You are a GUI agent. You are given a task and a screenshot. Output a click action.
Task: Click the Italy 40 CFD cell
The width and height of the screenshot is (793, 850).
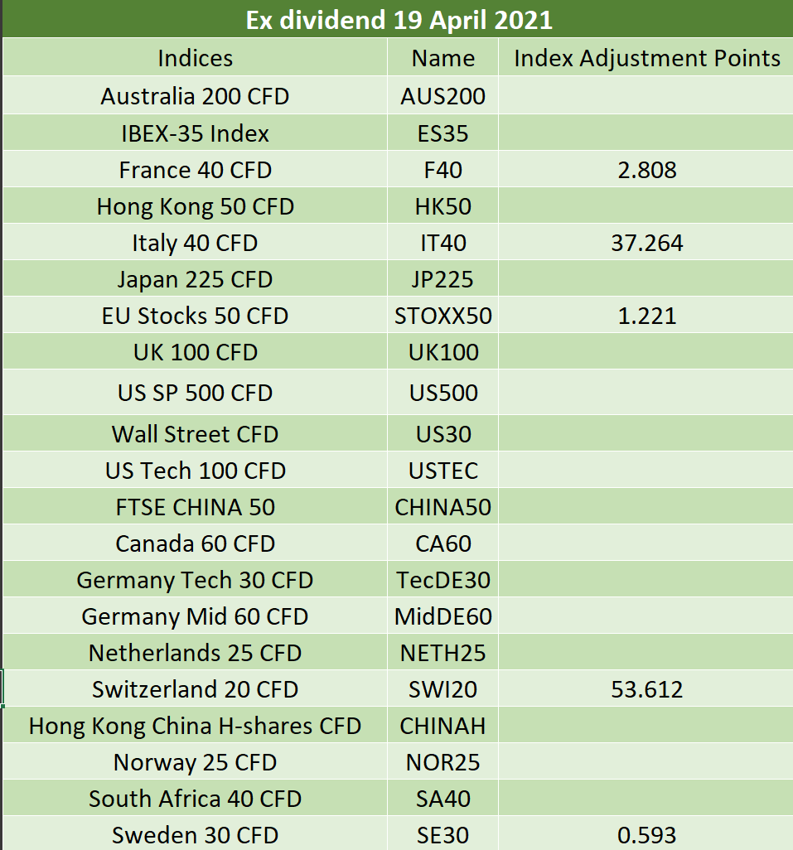tap(195, 242)
